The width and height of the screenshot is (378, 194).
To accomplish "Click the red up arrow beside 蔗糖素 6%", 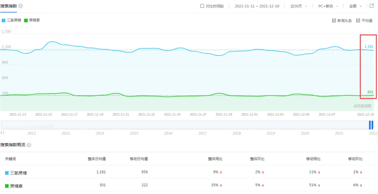I will 361,185.
